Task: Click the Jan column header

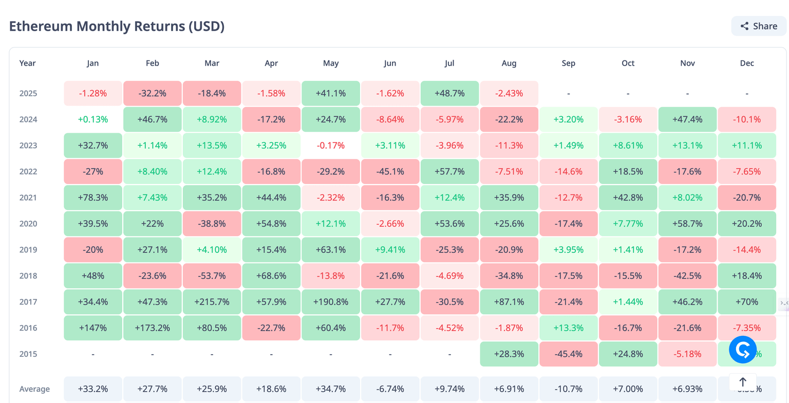Action: pyautogui.click(x=93, y=63)
